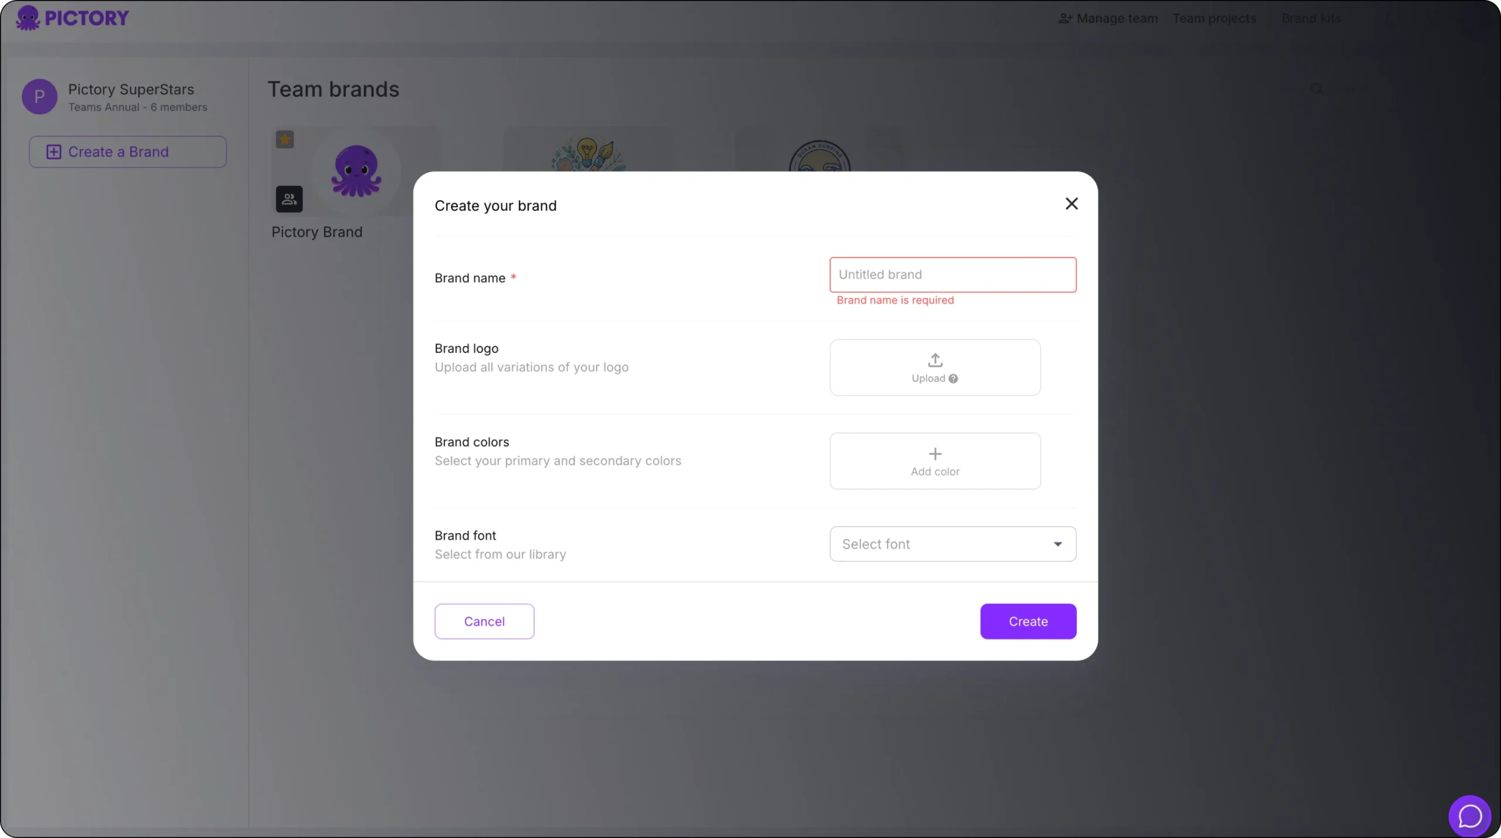Click the gold star on Pictory Brand
The image size is (1501, 838).
(x=285, y=139)
